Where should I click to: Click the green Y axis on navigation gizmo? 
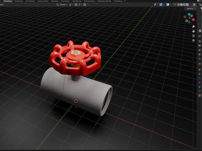[191, 16]
